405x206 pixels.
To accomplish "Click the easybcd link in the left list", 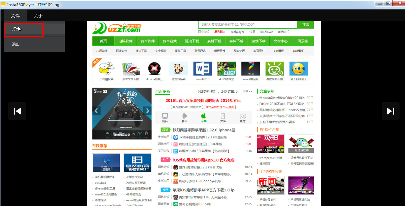I will coord(100,183).
